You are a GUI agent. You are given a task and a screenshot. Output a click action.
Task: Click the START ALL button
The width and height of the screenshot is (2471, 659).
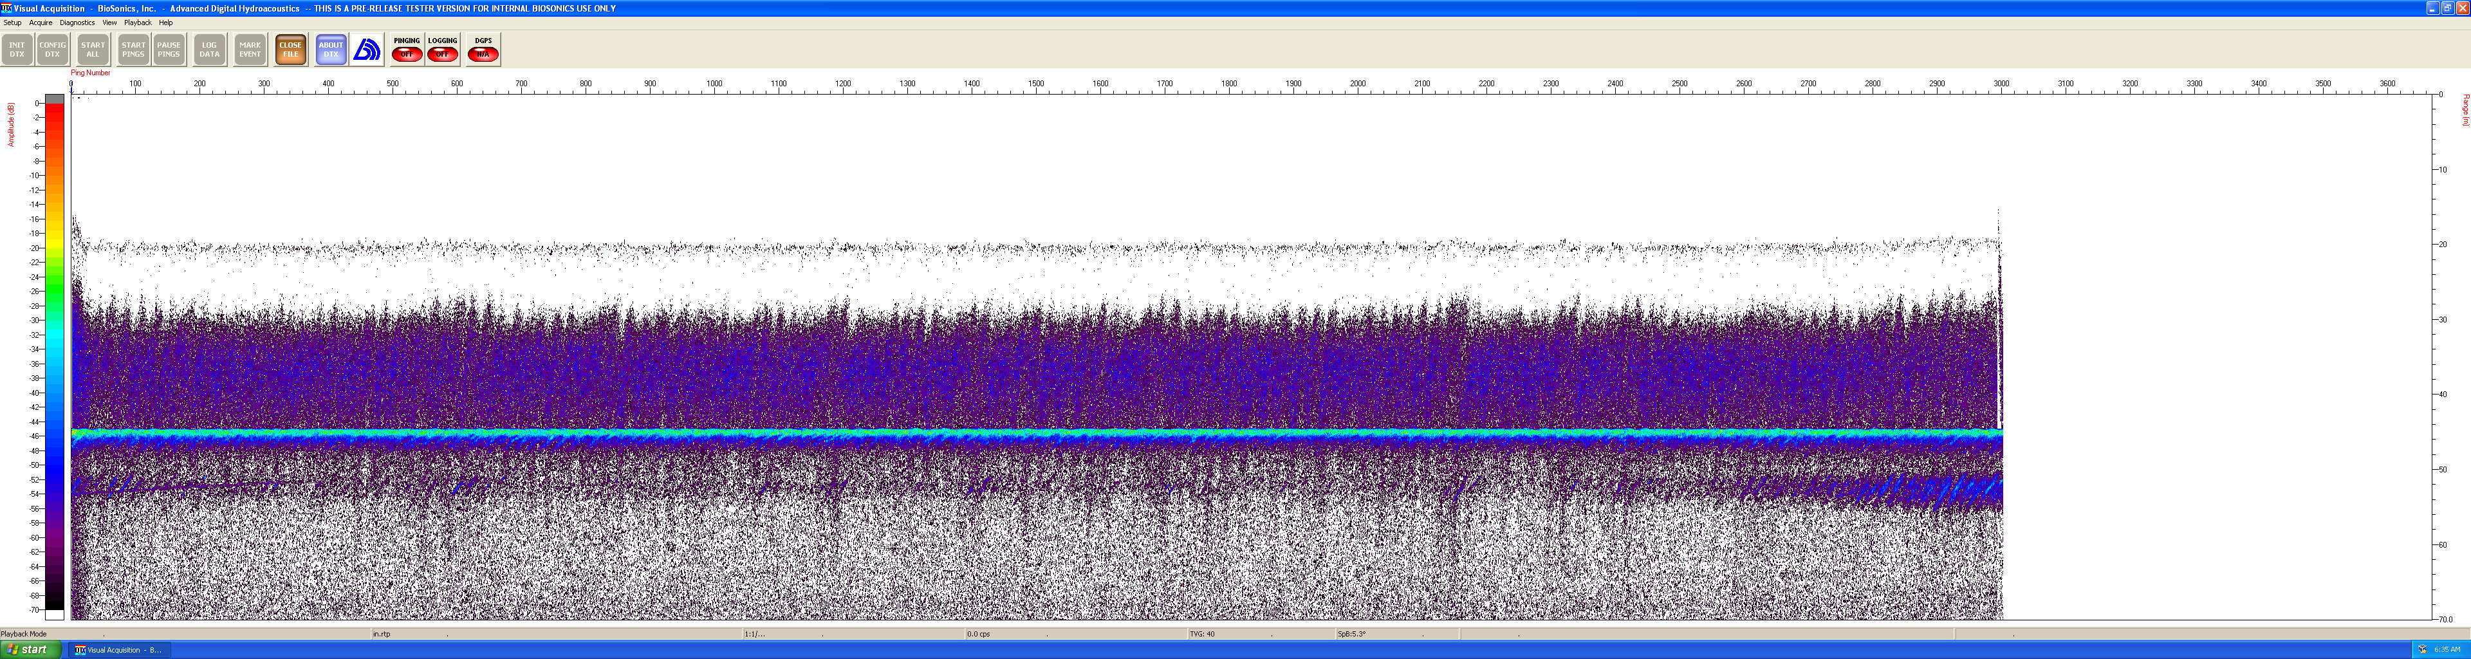click(x=93, y=50)
